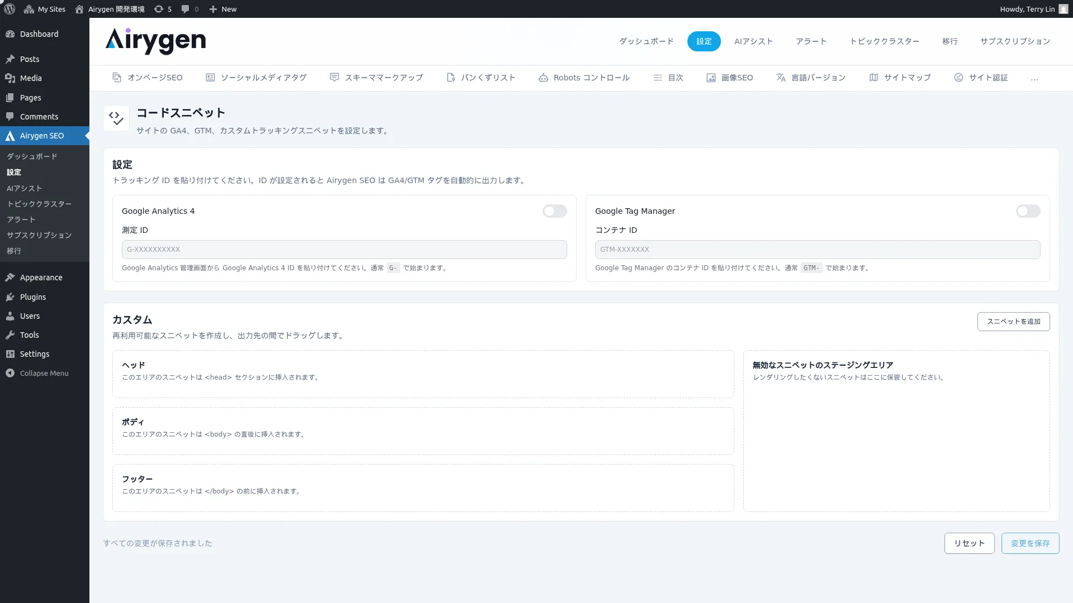This screenshot has height=603, width=1073.
Task: Open sidebar submenu アラート
Action: (x=21, y=219)
